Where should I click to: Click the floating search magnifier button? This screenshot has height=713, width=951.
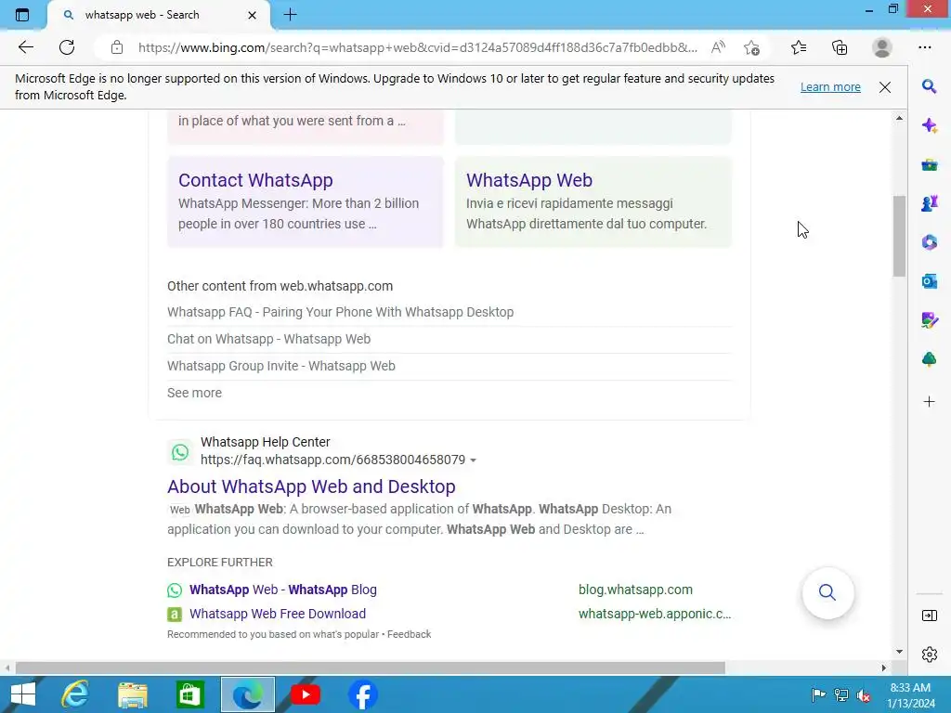[827, 592]
